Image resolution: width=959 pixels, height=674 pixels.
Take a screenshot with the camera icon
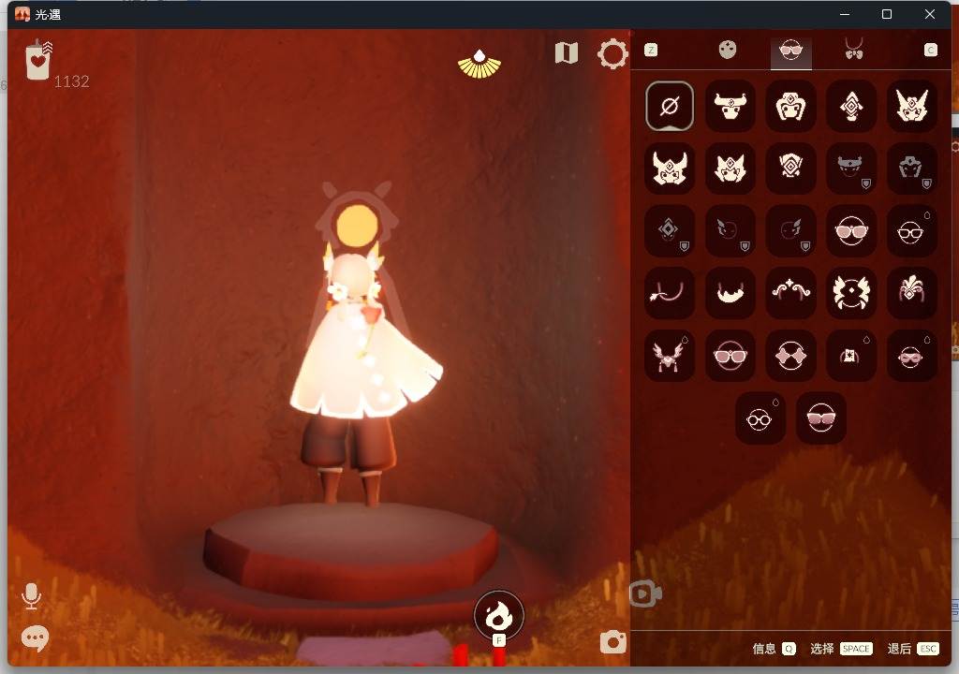tap(612, 641)
